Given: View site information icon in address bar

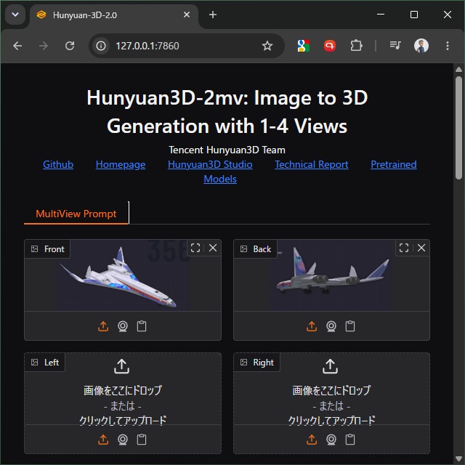Looking at the screenshot, I should [x=101, y=46].
